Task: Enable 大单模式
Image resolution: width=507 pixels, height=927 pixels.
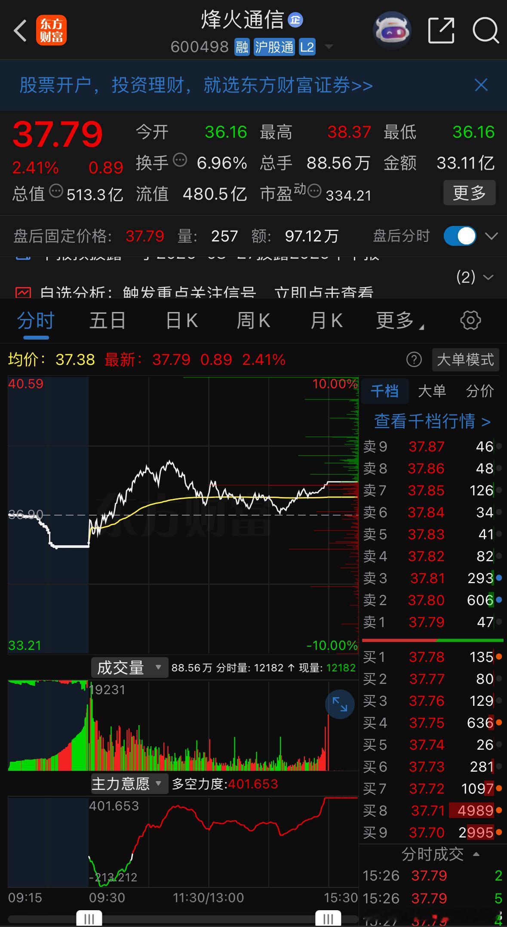Action: coord(465,360)
